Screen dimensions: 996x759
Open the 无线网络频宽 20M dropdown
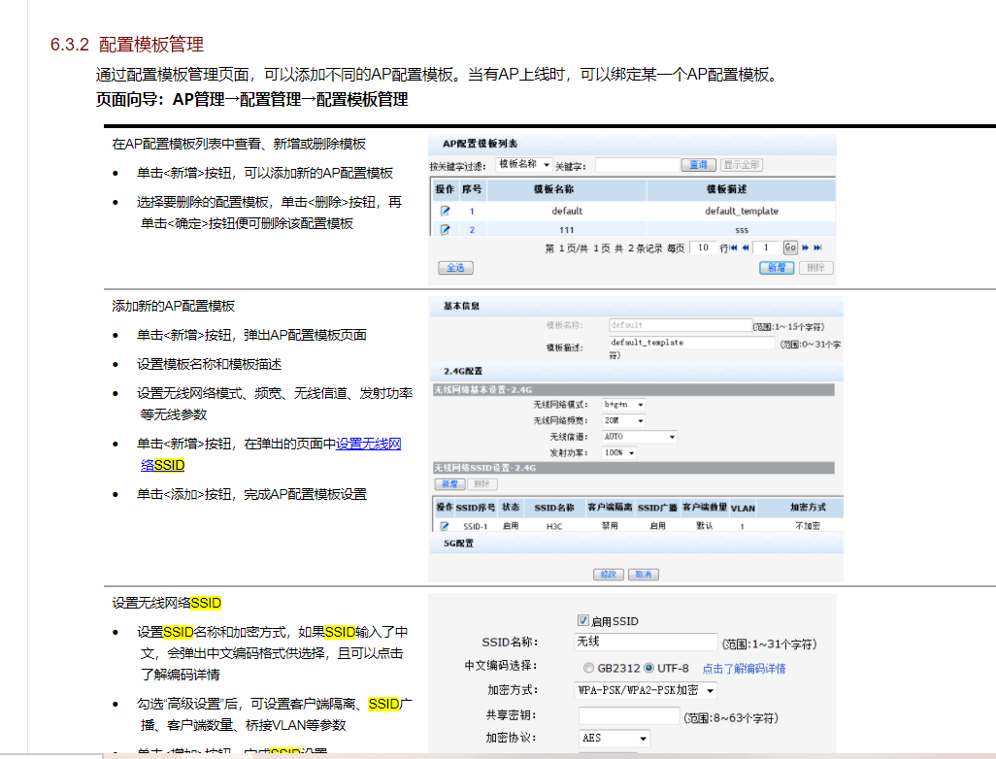[624, 420]
